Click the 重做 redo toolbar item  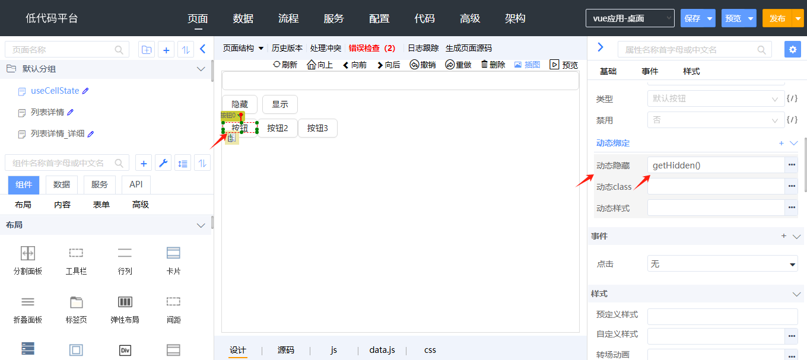click(x=458, y=65)
